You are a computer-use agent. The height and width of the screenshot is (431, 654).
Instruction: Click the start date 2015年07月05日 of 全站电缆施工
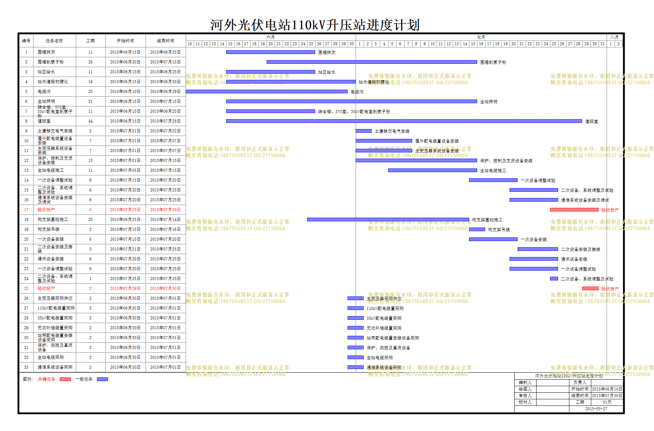click(x=125, y=170)
